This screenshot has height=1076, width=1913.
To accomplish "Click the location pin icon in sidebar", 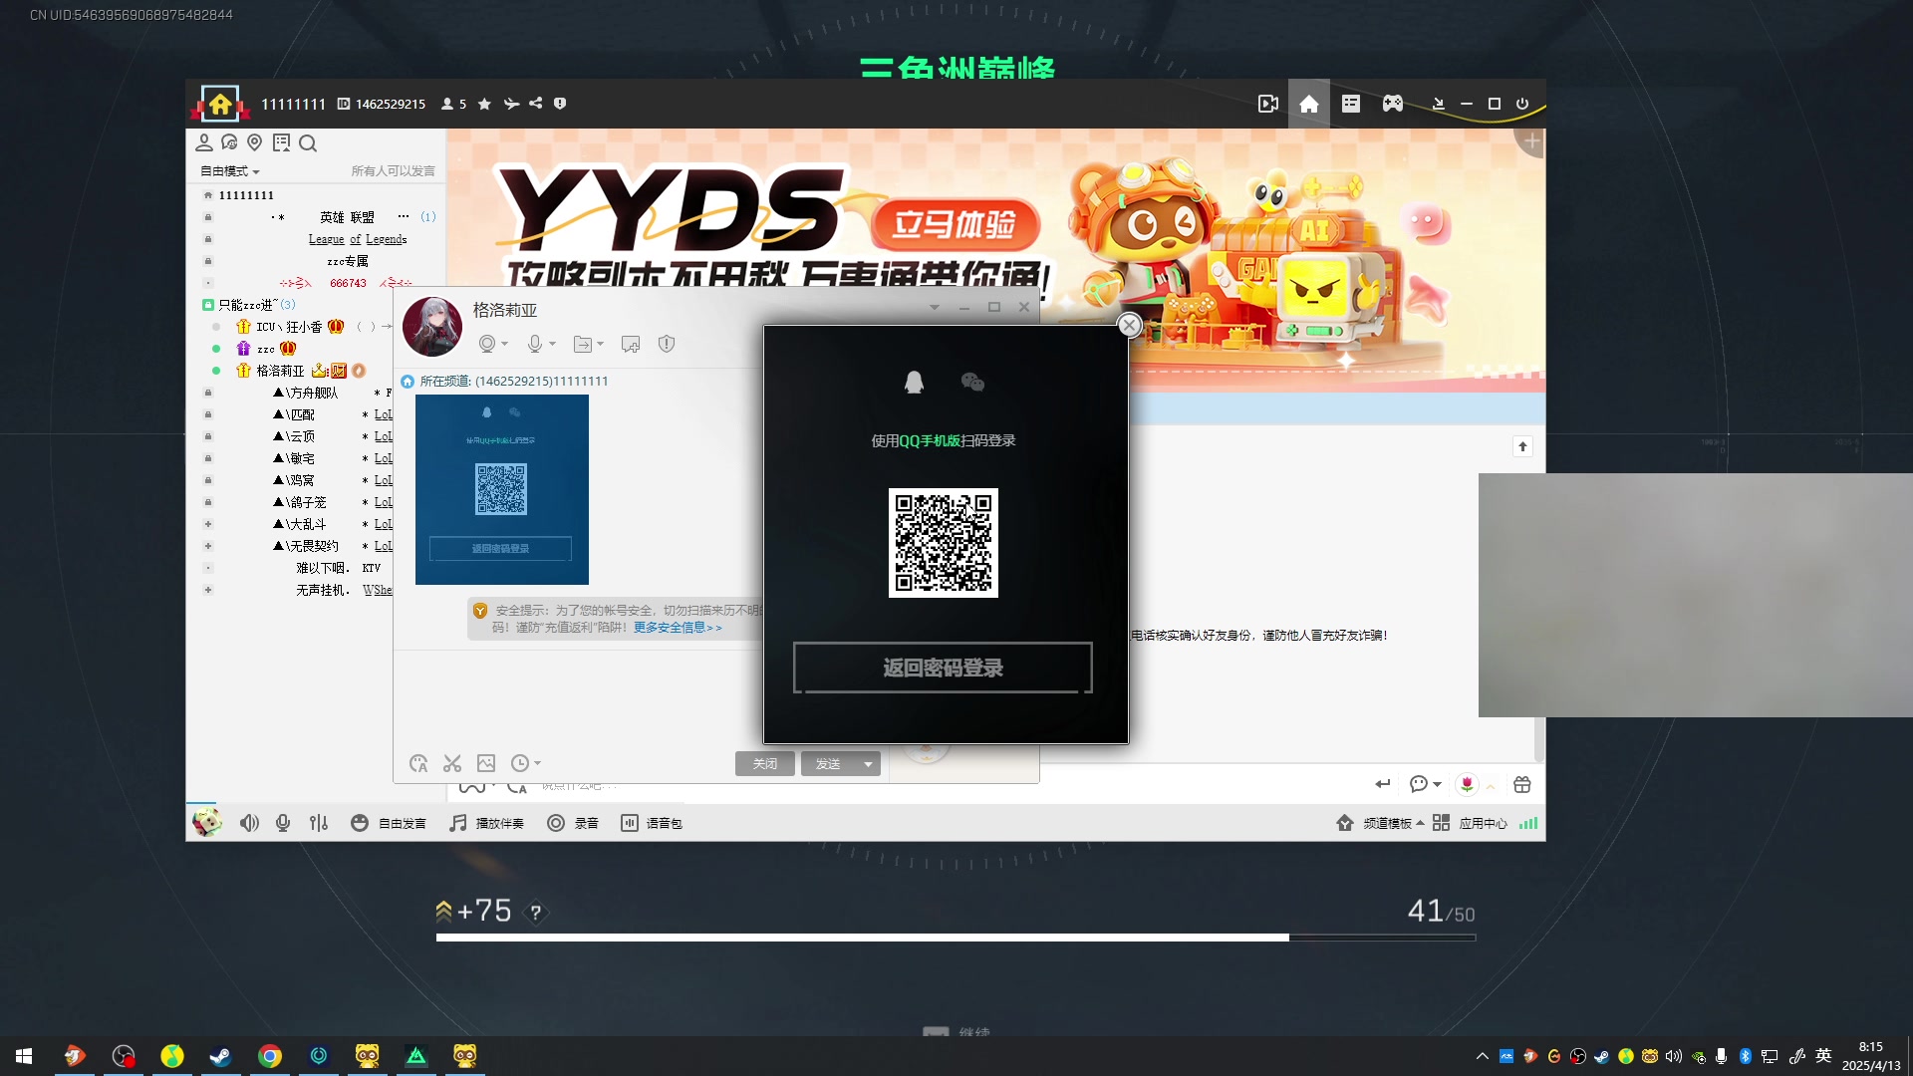I will click(255, 142).
